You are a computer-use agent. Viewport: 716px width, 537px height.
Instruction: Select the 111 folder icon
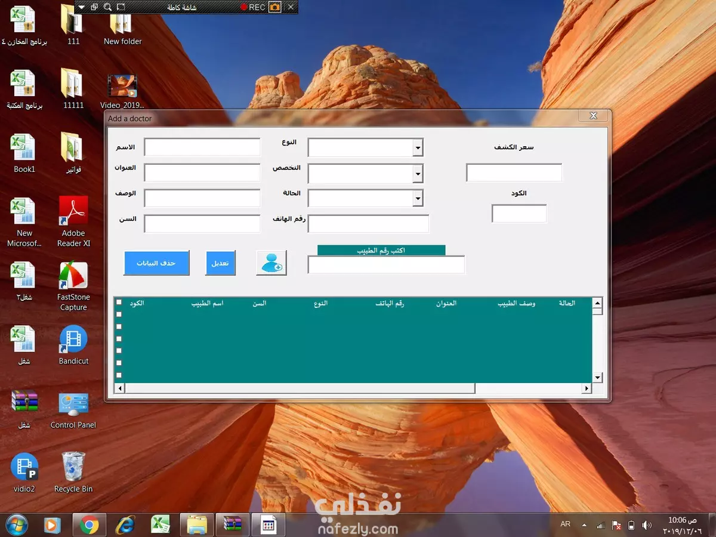click(x=73, y=26)
